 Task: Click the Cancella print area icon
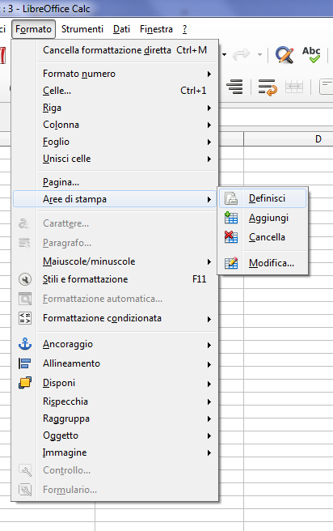coord(231,237)
